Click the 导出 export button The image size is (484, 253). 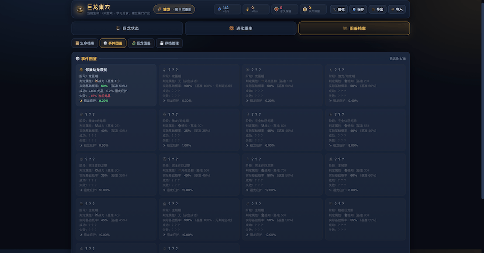click(x=378, y=9)
